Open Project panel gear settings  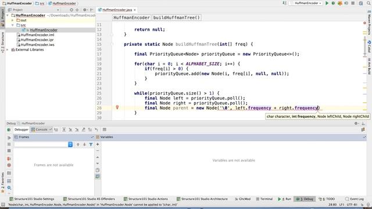coord(85,10)
